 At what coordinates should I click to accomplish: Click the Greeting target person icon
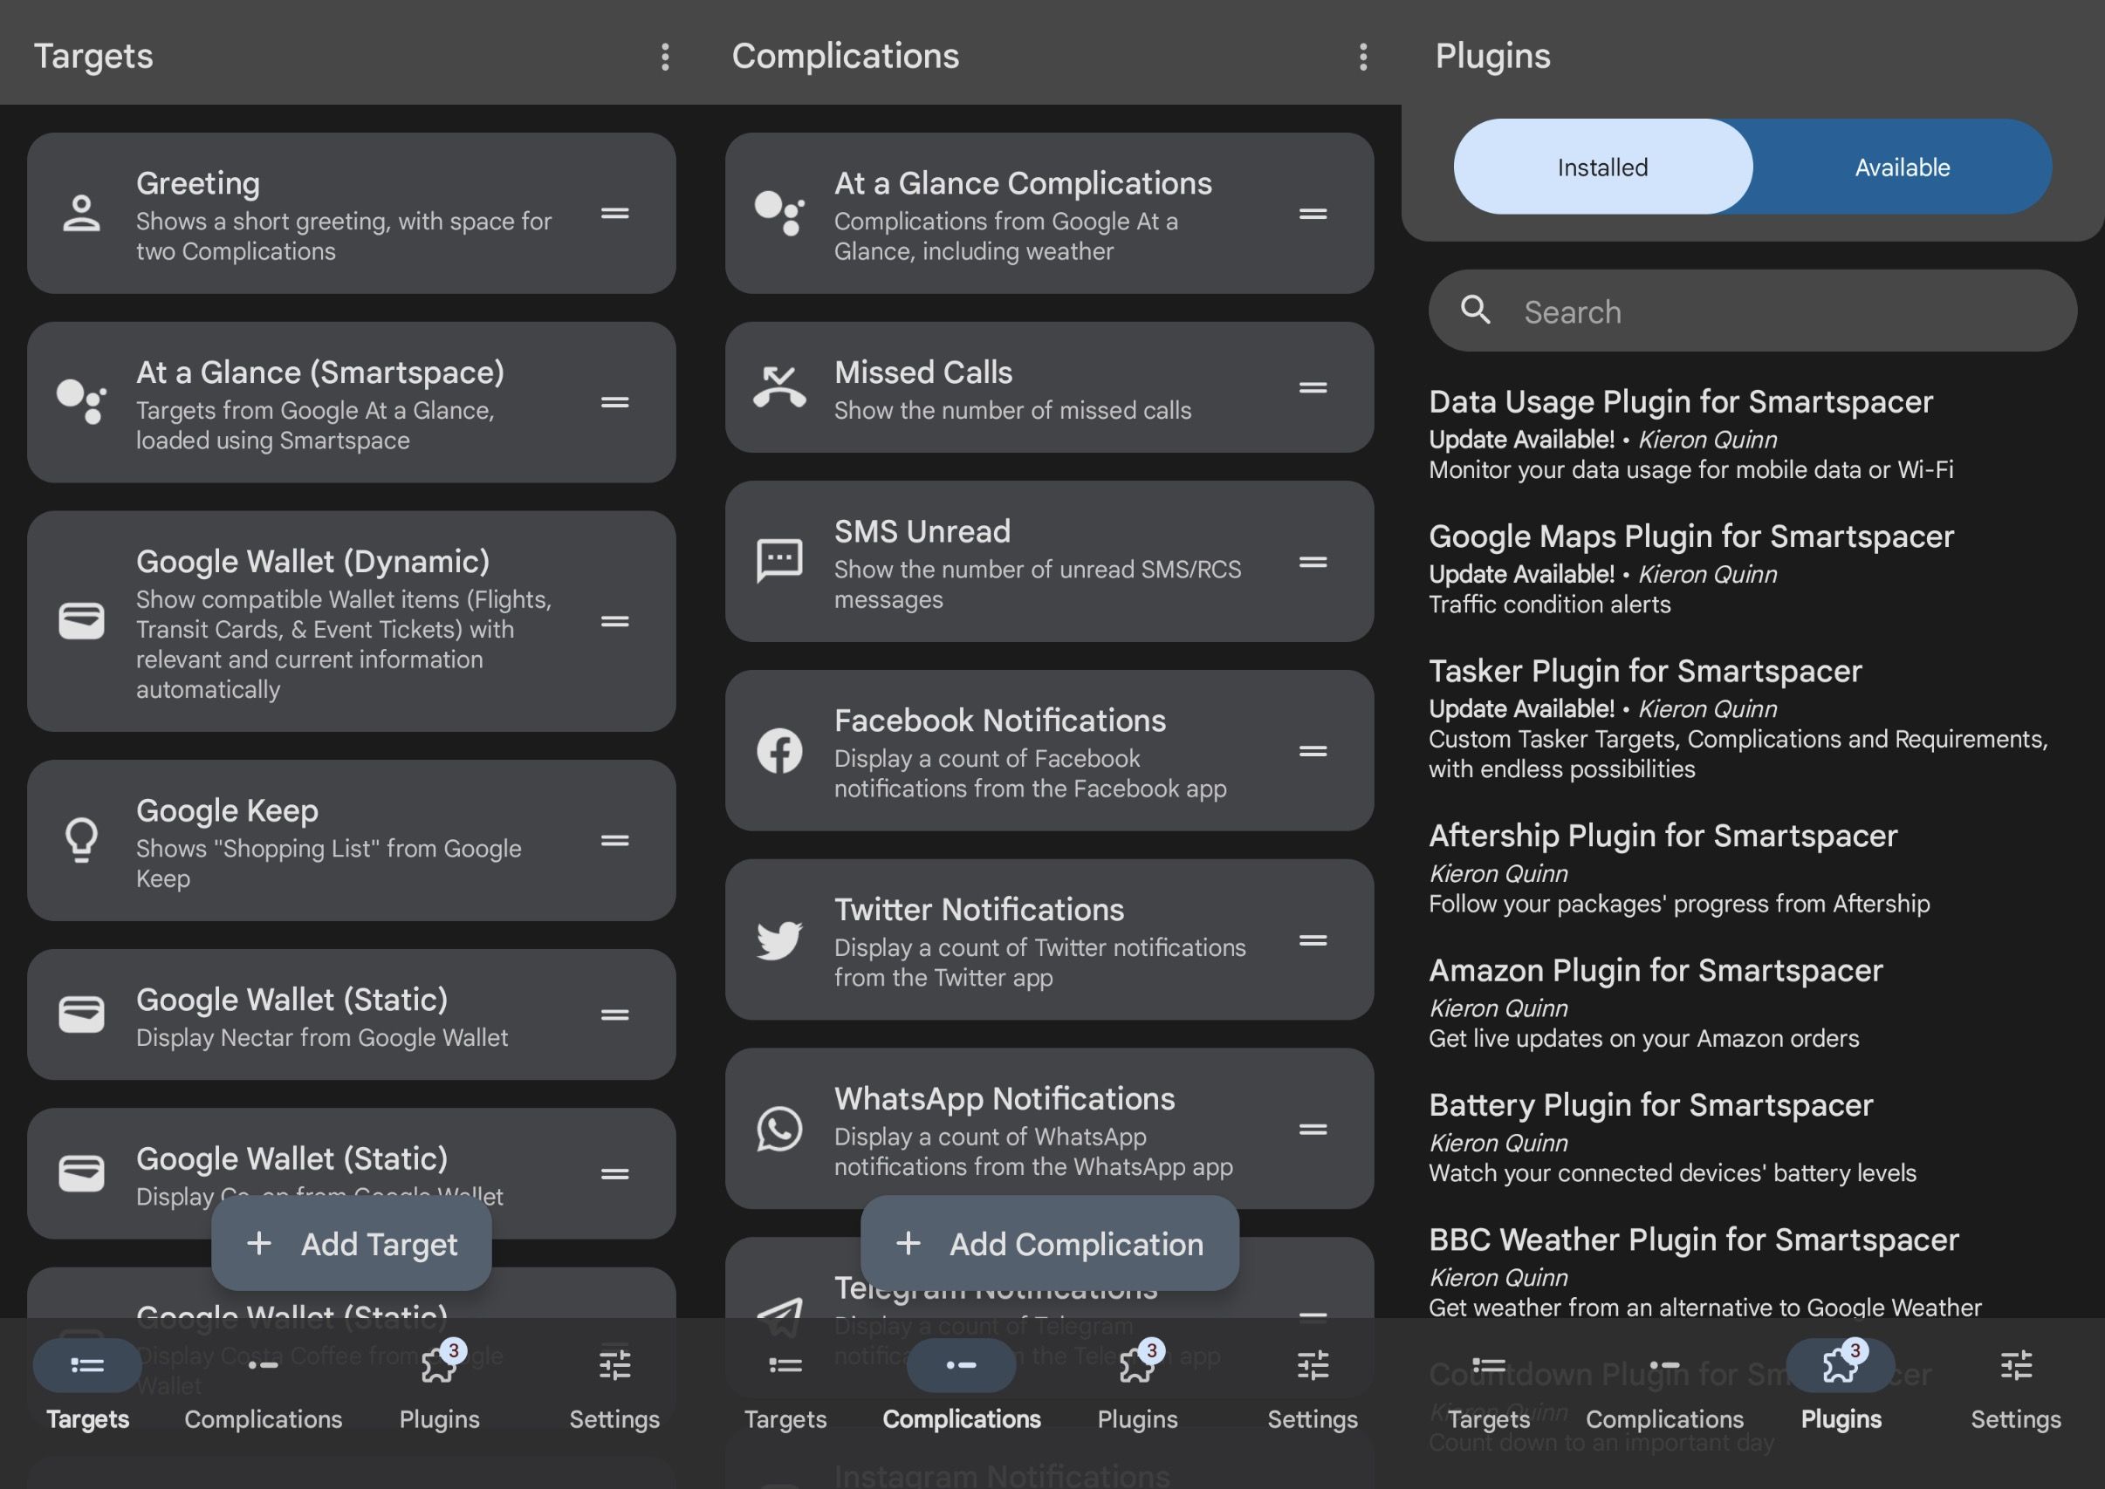[82, 214]
